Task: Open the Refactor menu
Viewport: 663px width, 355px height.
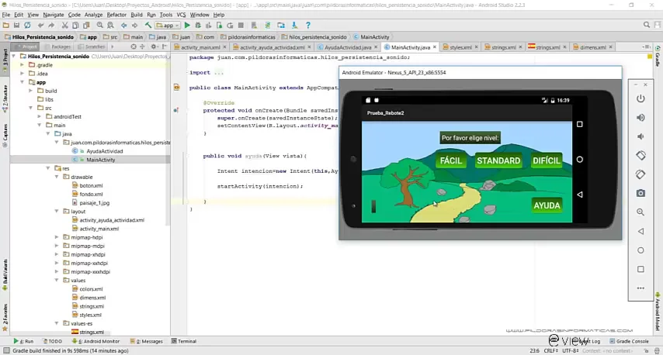Action: click(116, 15)
